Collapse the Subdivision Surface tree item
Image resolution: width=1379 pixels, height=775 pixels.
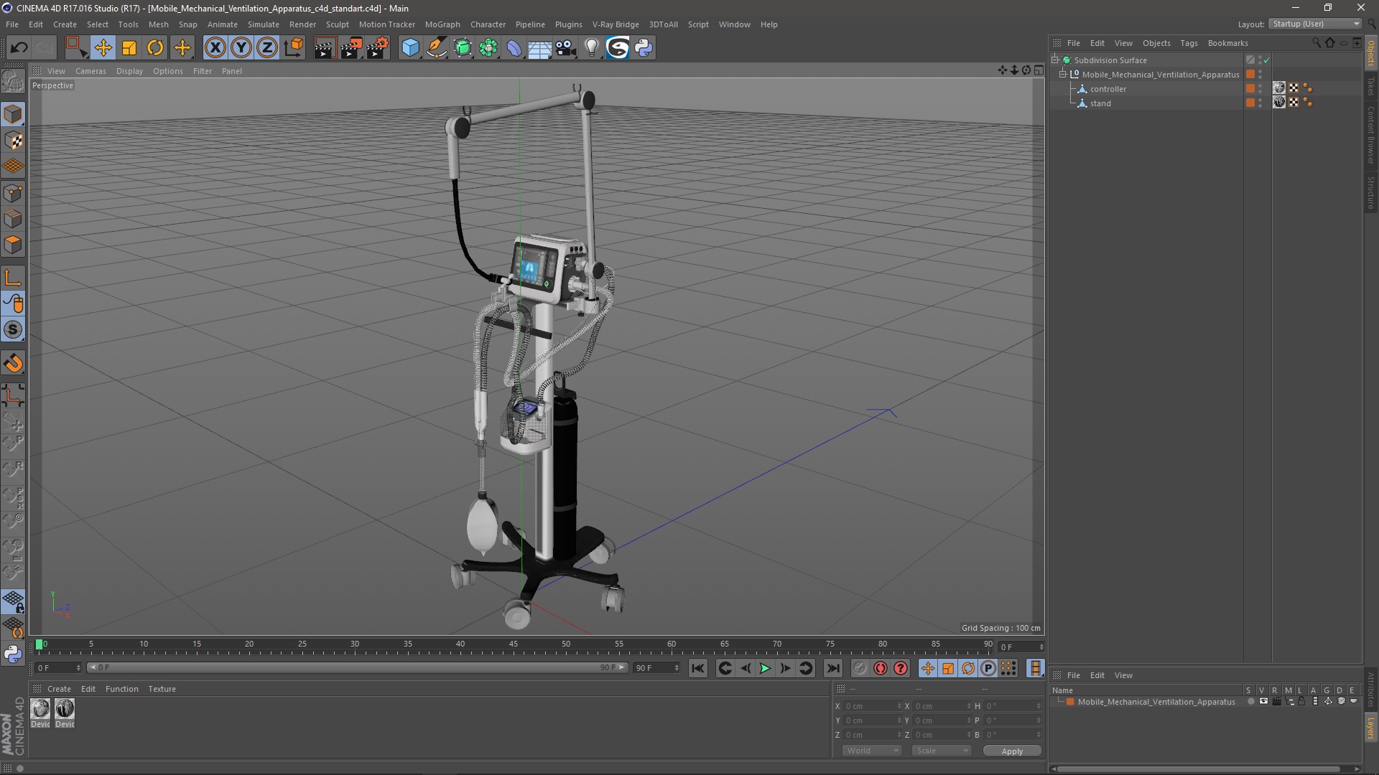tap(1055, 60)
